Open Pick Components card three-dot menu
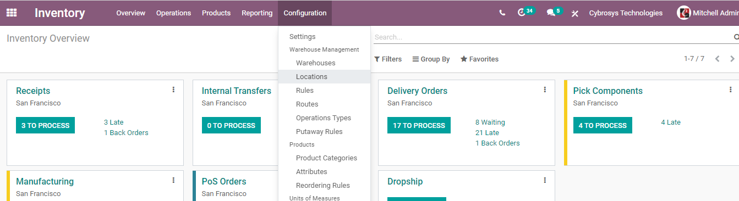Image resolution: width=739 pixels, height=201 pixels. point(730,90)
